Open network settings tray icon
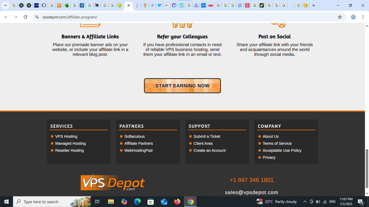 coord(325,202)
